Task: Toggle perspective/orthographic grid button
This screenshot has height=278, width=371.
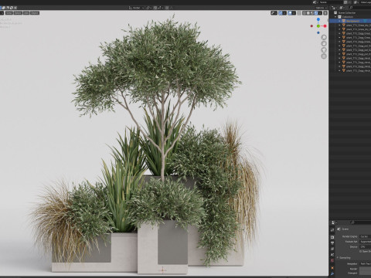Action: coord(324,56)
